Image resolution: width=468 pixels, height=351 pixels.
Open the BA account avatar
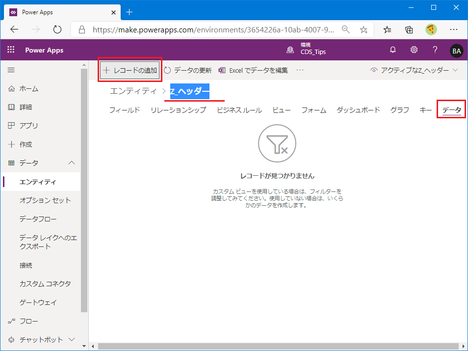[456, 51]
